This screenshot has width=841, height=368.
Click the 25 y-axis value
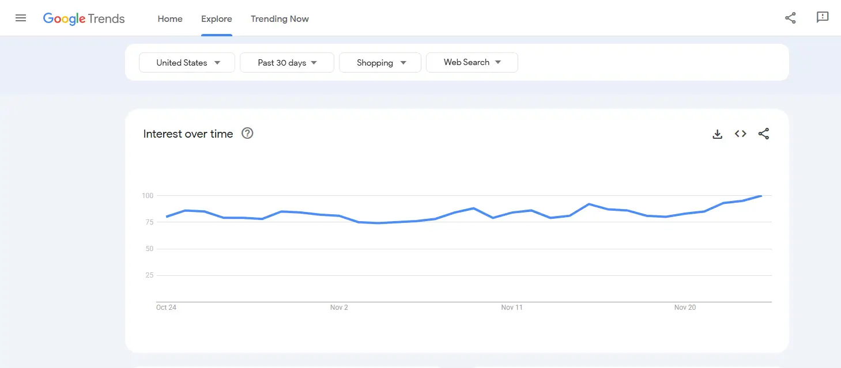(149, 275)
